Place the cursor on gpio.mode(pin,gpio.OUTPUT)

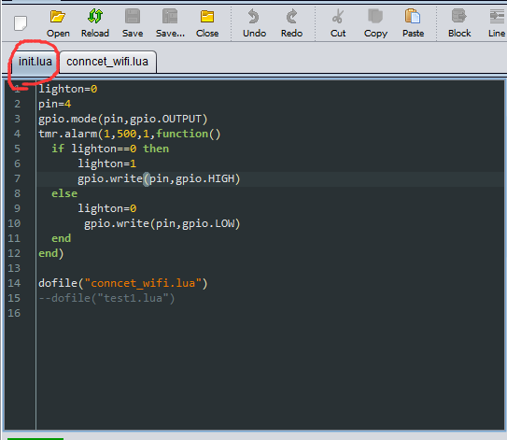coord(123,119)
